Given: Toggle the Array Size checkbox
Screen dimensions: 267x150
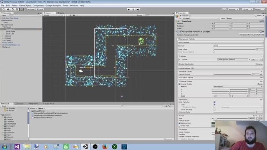Looking at the screenshot, I should (x=179, y=125).
